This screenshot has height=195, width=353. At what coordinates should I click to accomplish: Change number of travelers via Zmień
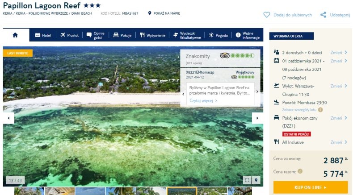[x=339, y=52]
